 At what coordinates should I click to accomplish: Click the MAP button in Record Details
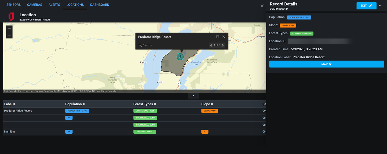point(326,64)
